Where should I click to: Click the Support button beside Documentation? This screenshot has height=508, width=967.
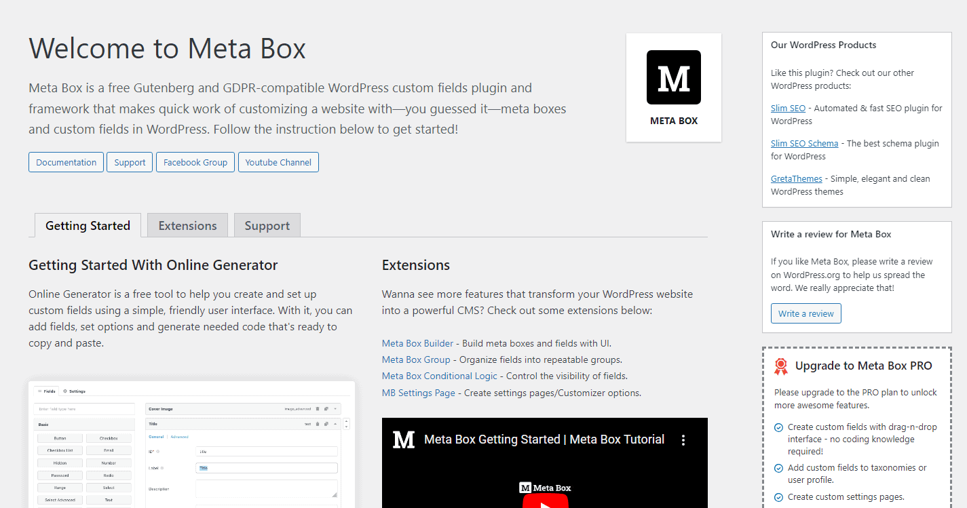pos(130,162)
